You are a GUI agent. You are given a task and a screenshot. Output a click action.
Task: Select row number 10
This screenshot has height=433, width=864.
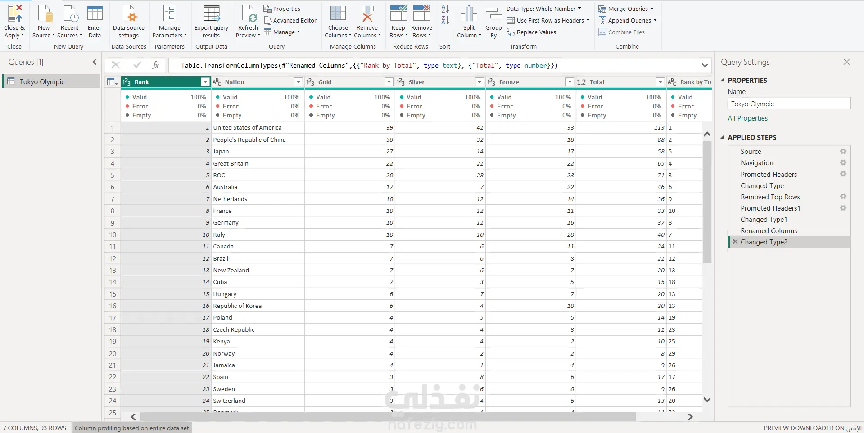pyautogui.click(x=113, y=235)
